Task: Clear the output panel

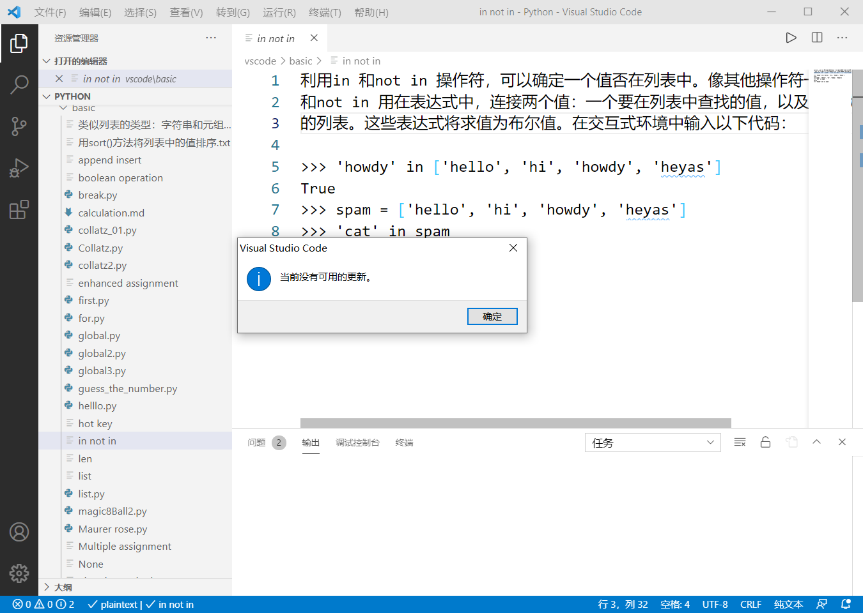Action: point(740,441)
